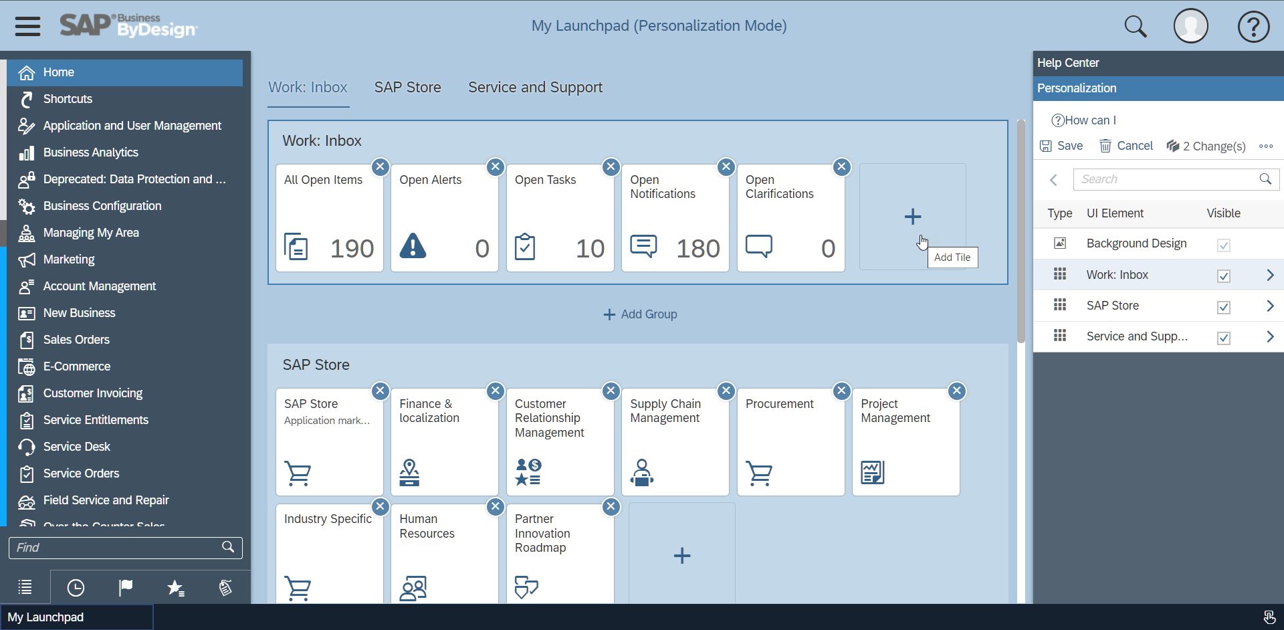Remove the Open Alerts tile
This screenshot has width=1284, height=630.
pos(496,167)
